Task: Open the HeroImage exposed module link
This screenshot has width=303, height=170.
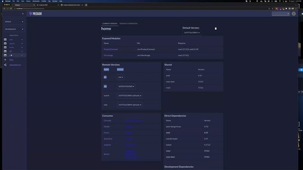Action: [x=108, y=55]
